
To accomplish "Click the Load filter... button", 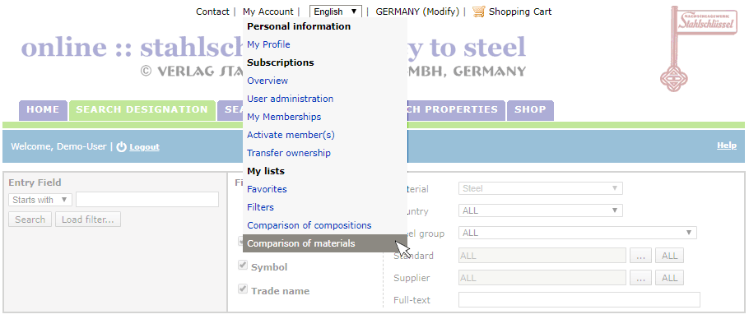I will pyautogui.click(x=88, y=220).
